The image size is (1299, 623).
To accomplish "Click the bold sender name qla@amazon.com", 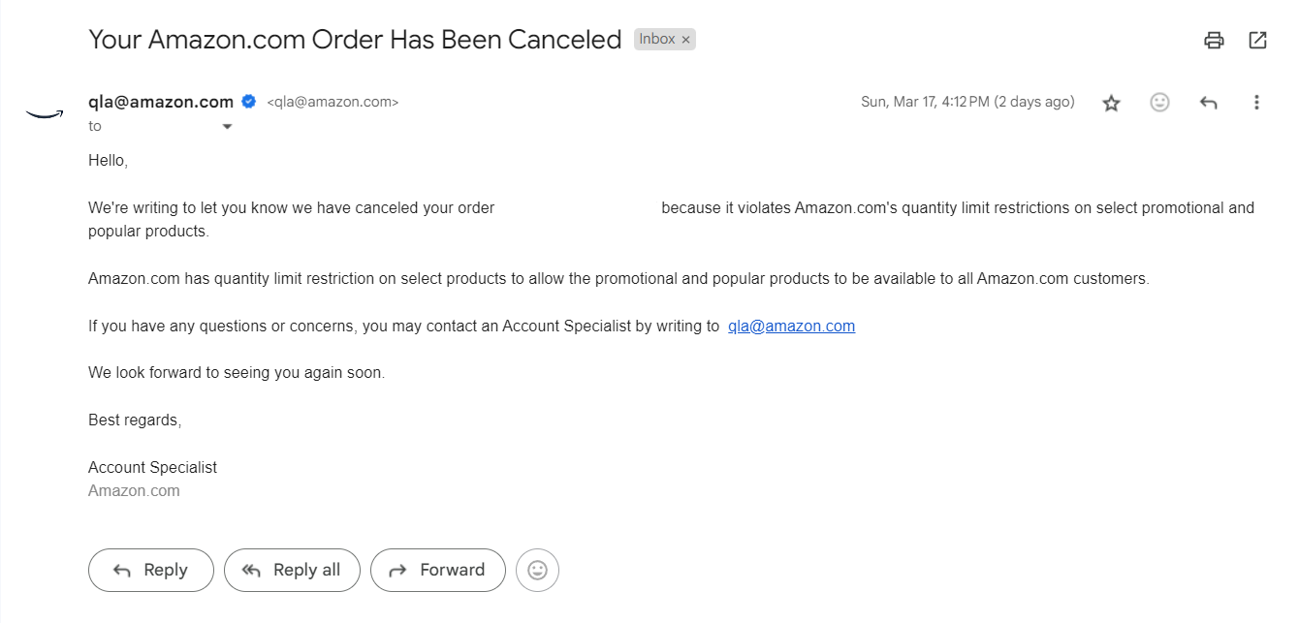I will click(161, 102).
